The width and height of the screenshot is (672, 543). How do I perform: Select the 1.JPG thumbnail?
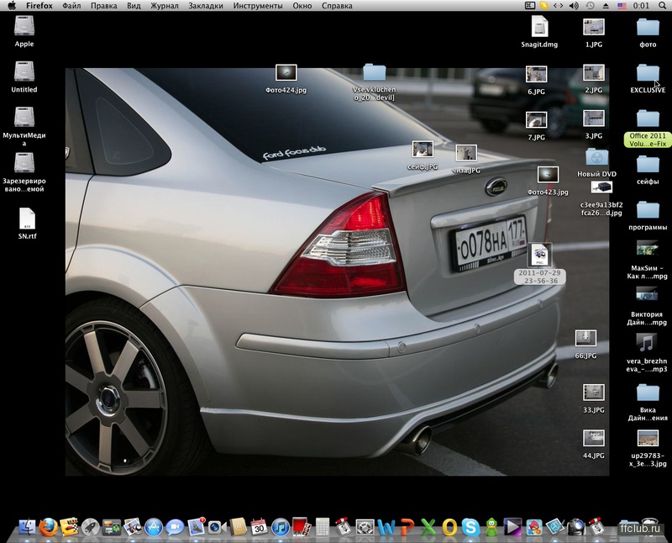pos(594,27)
